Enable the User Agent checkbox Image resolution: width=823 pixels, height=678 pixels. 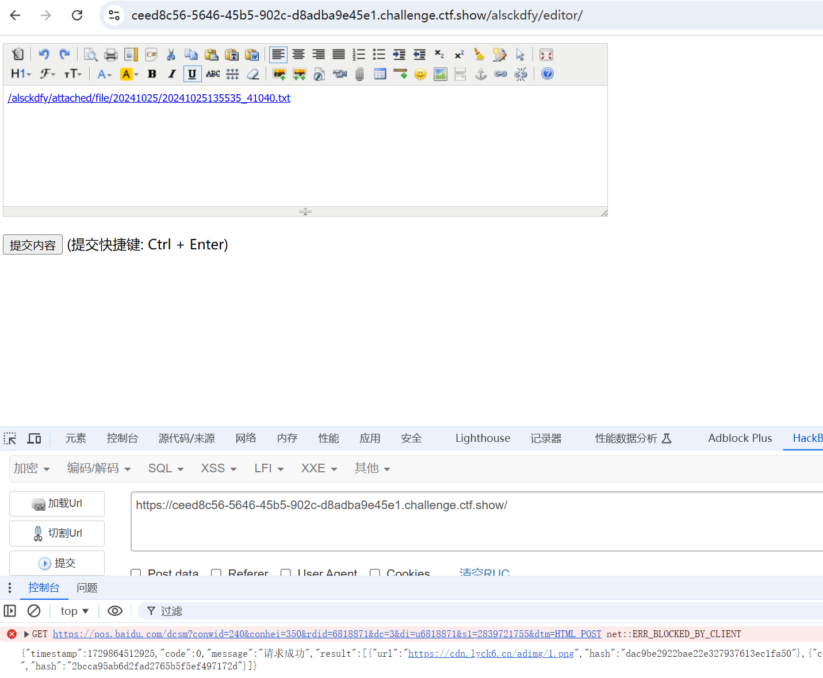click(x=285, y=573)
